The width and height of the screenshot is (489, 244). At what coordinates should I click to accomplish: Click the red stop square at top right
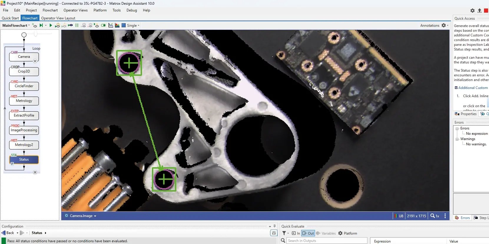pos(486,11)
